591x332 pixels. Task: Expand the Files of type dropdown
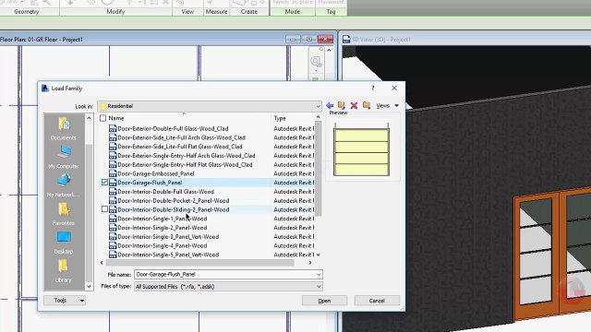pos(319,287)
